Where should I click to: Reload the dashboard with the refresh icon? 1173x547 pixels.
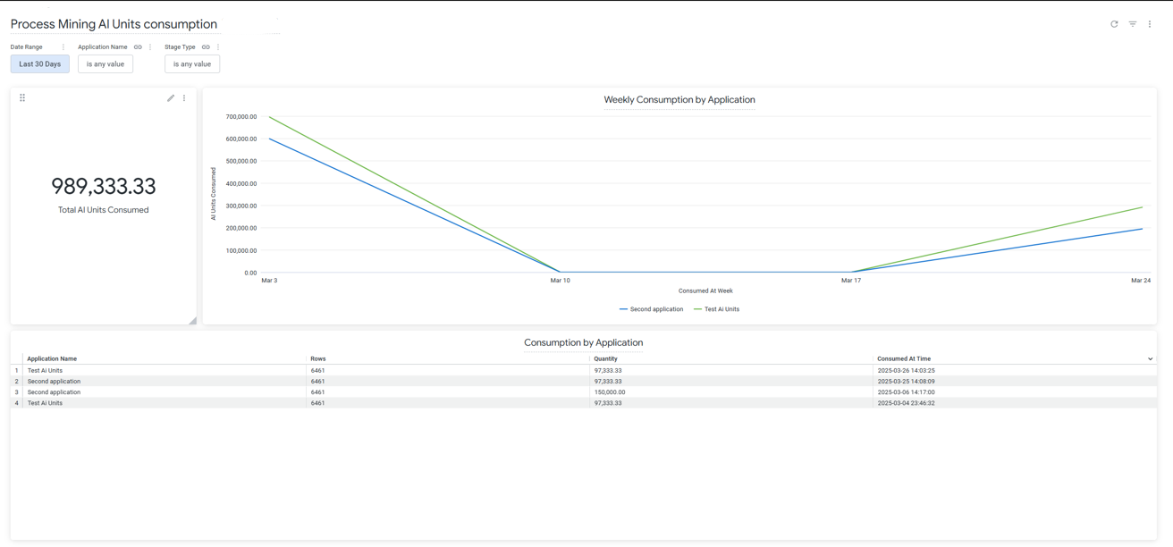1114,24
